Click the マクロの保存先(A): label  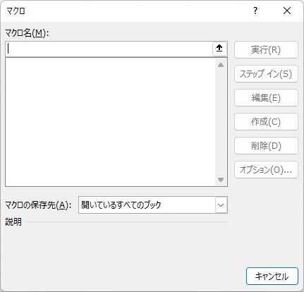click(x=38, y=205)
